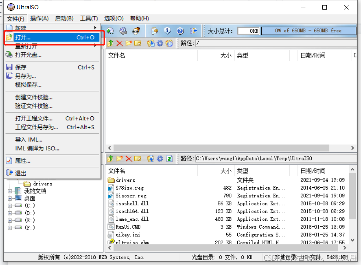Click the rename icon in image pane toolbar
Image resolution: width=361 pixels, height=265 pixels.
pyautogui.click(x=138, y=43)
